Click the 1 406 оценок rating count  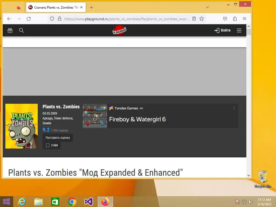click(x=60, y=130)
